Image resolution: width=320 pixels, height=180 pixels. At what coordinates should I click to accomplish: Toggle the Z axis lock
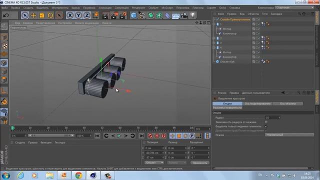[x=87, y=15]
